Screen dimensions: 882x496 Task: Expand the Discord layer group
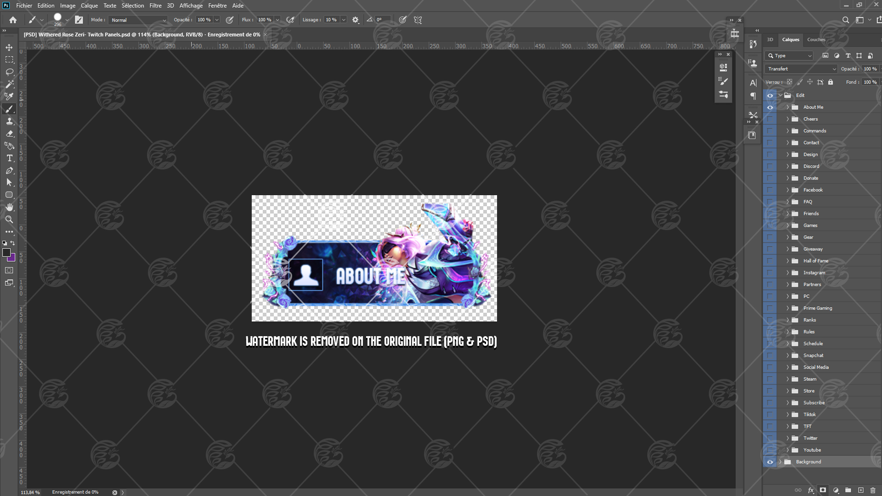click(787, 166)
